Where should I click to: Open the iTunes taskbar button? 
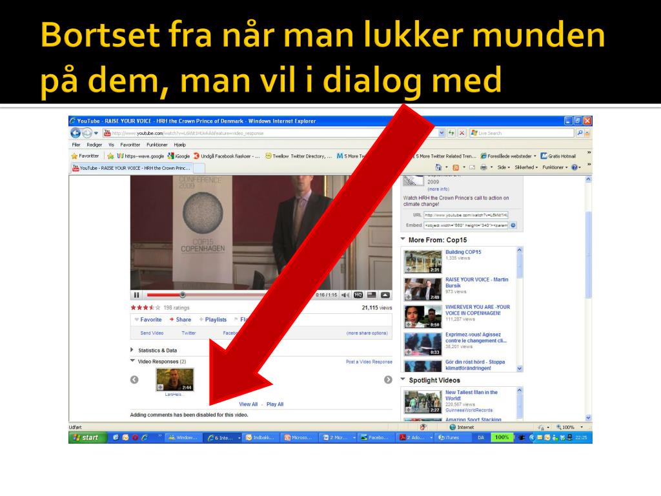click(453, 438)
